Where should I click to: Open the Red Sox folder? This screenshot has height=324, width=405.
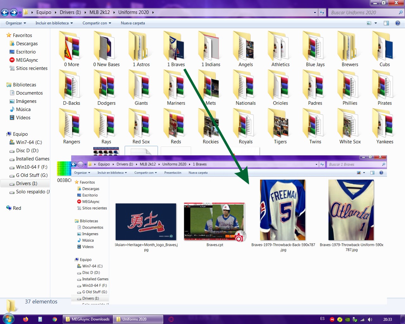(x=141, y=126)
